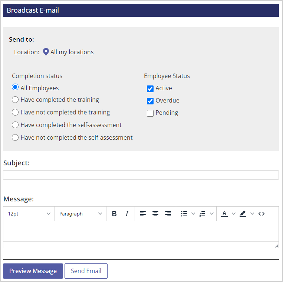Screen dimensions: 283x282
Task: Select Have not completed the training
Action: (15, 112)
